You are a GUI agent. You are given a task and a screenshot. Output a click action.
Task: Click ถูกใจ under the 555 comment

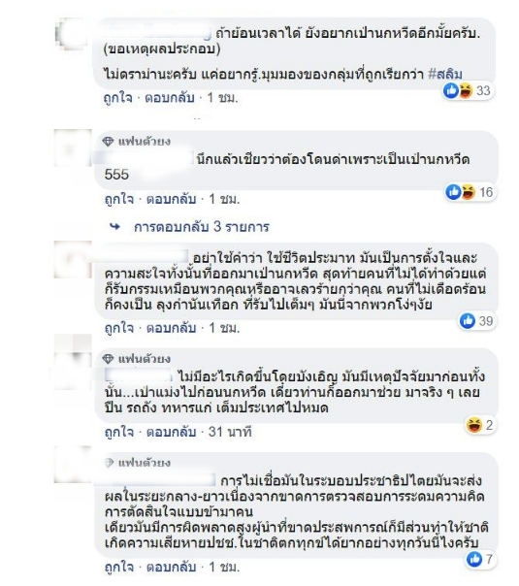tap(119, 199)
